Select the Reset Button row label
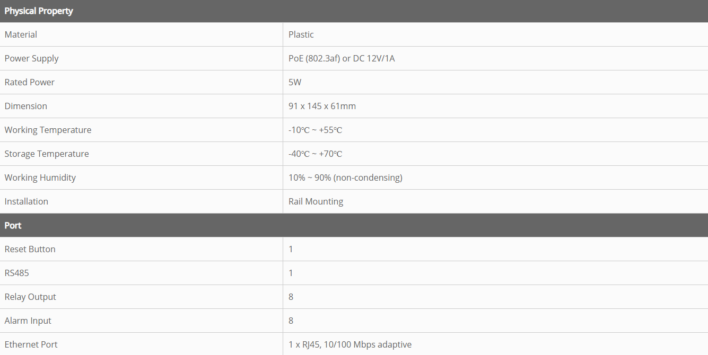708x355 pixels. [x=30, y=249]
